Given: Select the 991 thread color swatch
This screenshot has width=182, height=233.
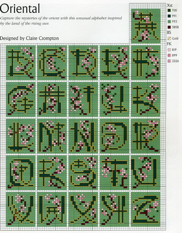Looking at the screenshot, I should pyautogui.click(x=169, y=16).
